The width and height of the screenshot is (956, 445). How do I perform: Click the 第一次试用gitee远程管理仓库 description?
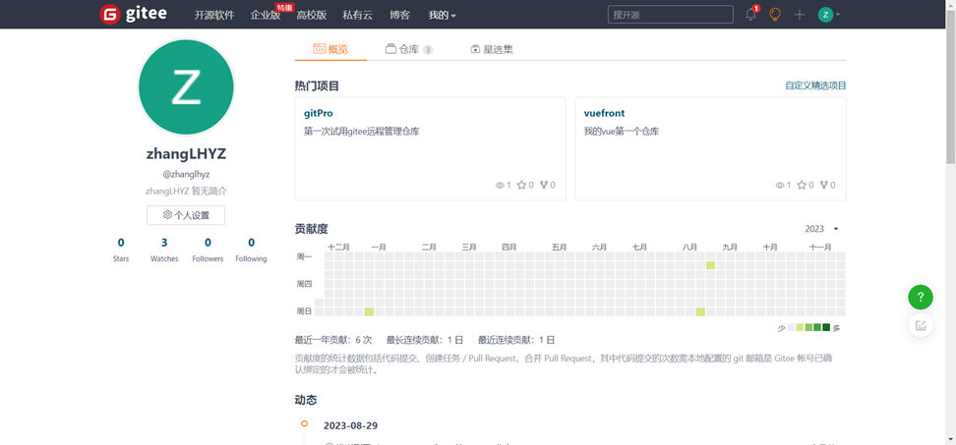coord(362,131)
